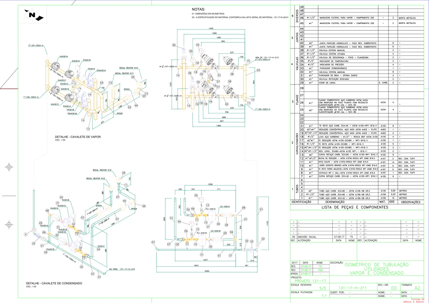Click the "DENOMINAÇÃO" column header
Image resolution: width=429 pixels, height=303 pixels.
335,202
